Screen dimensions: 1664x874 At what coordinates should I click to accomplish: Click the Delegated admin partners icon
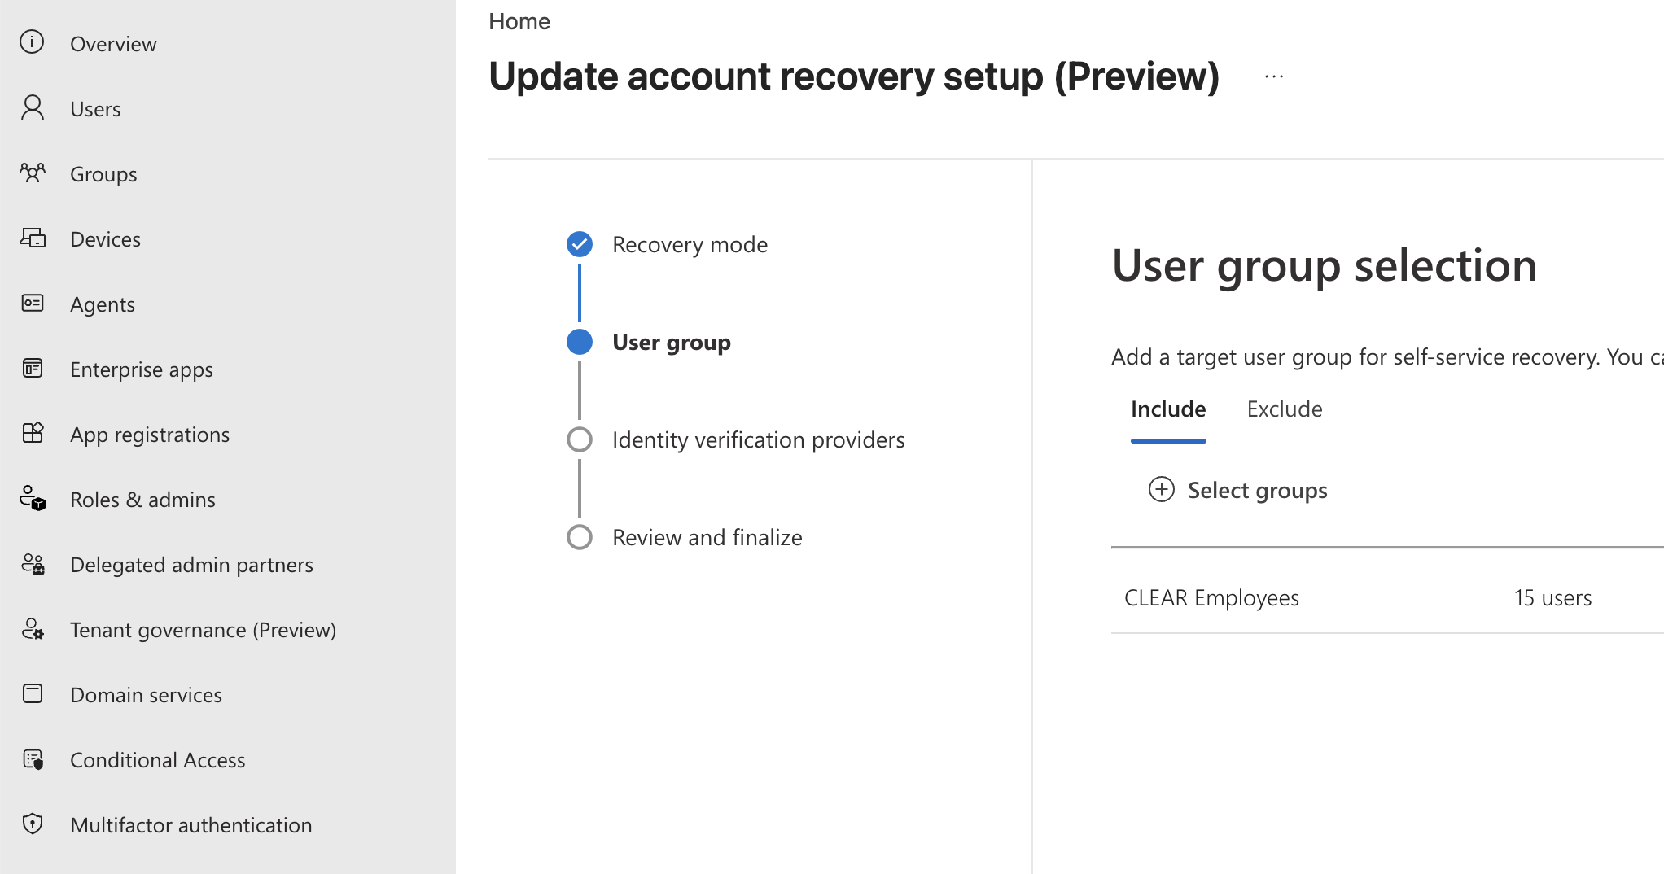pos(32,563)
